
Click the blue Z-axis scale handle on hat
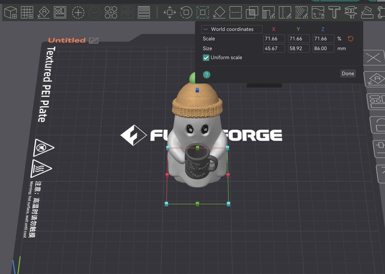pos(197,90)
